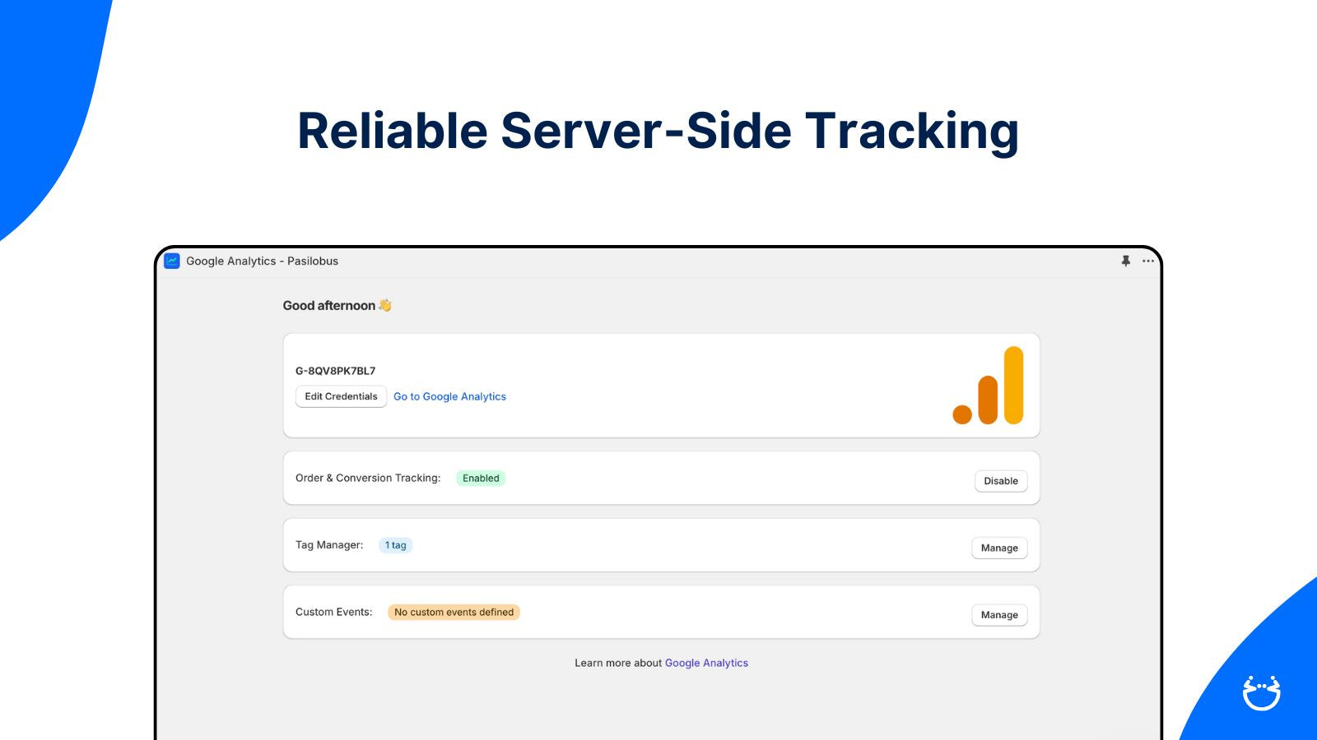Click the Tag Manager label
Image resolution: width=1317 pixels, height=740 pixels.
(329, 545)
